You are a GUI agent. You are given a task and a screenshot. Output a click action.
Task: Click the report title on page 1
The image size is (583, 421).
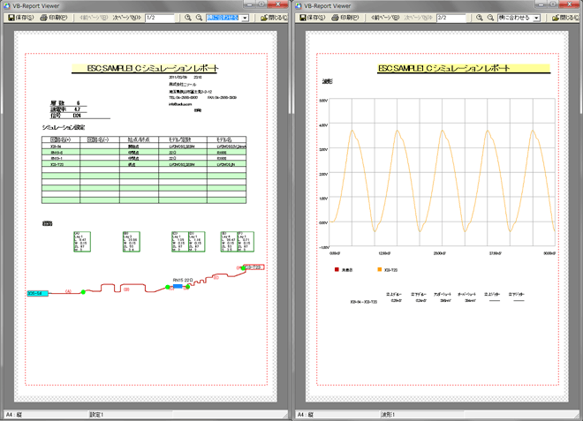click(153, 68)
